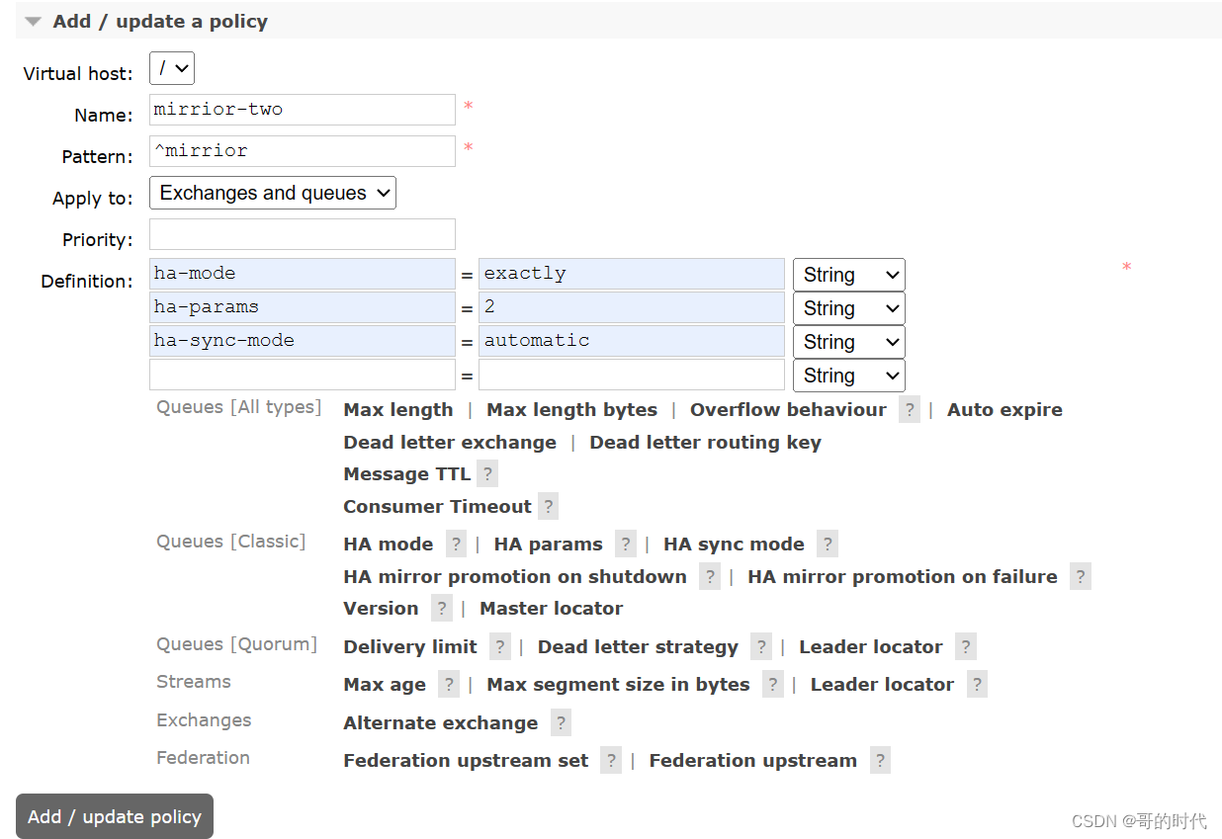Collapse the Add / update a policy section

[34, 22]
